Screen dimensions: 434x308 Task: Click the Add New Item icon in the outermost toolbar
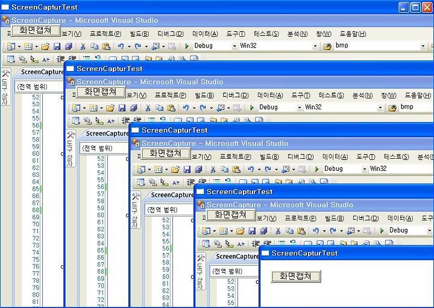(x=28, y=47)
